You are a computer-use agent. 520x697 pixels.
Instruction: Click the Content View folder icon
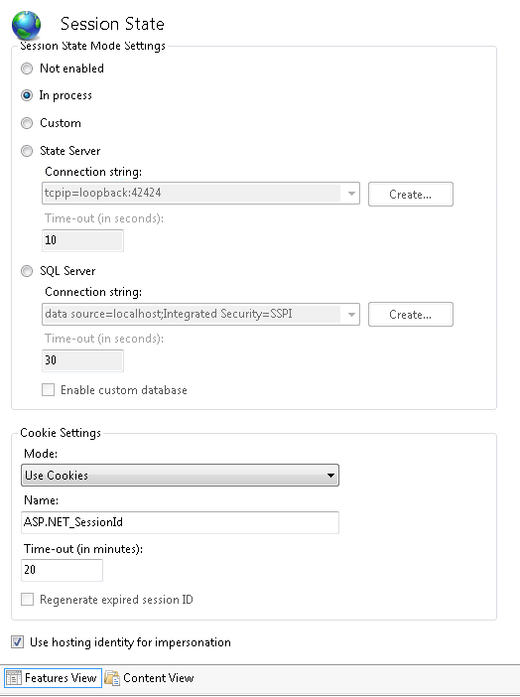[112, 678]
